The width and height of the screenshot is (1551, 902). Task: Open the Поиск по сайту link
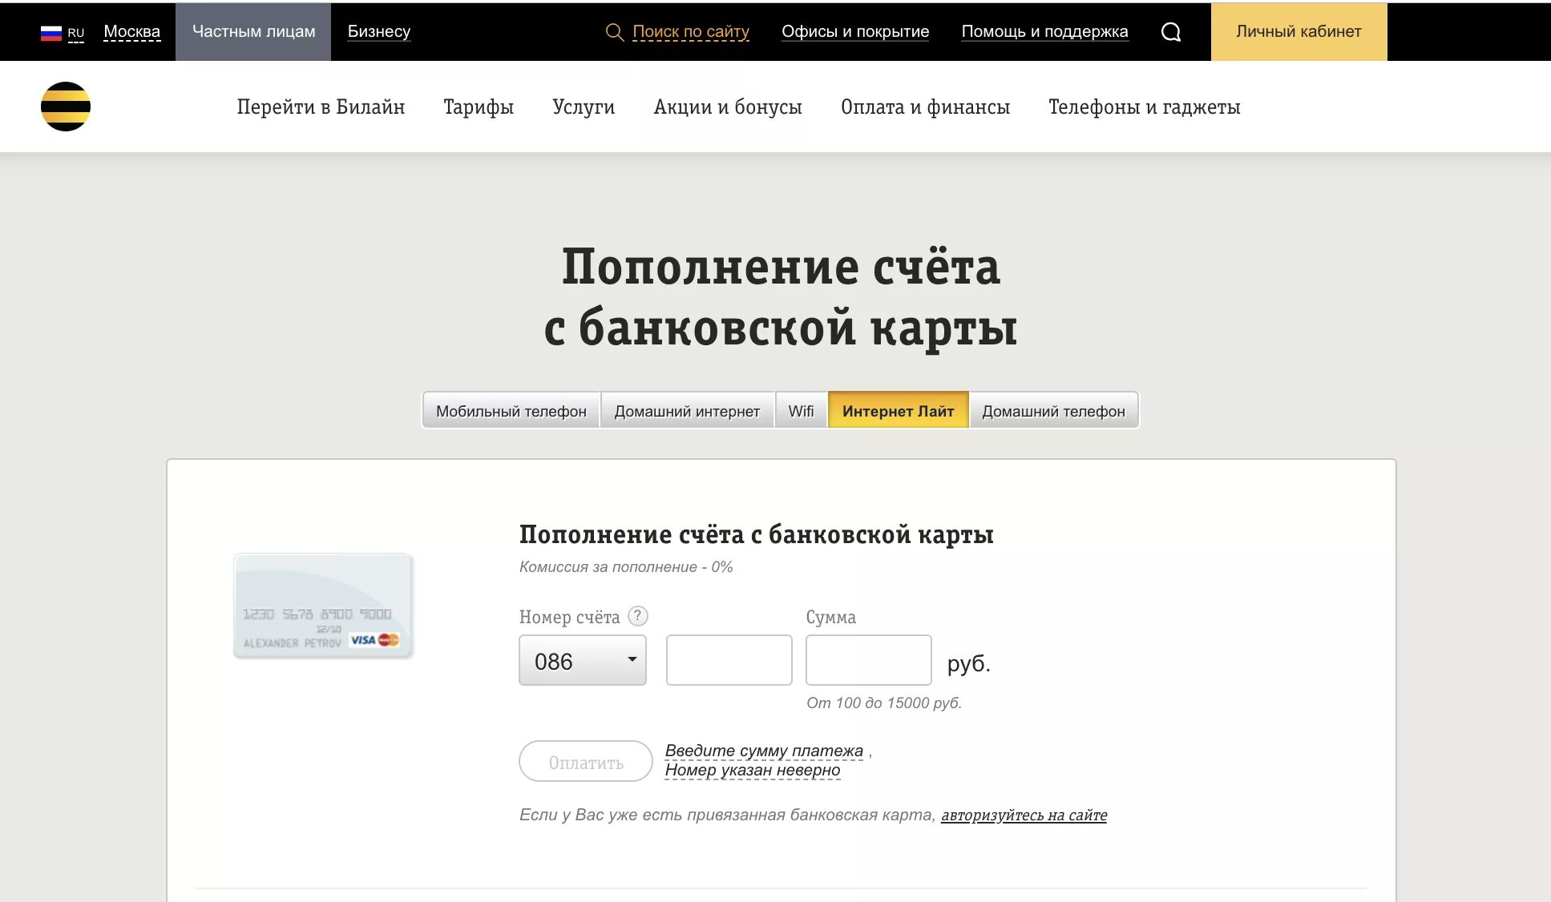point(691,32)
